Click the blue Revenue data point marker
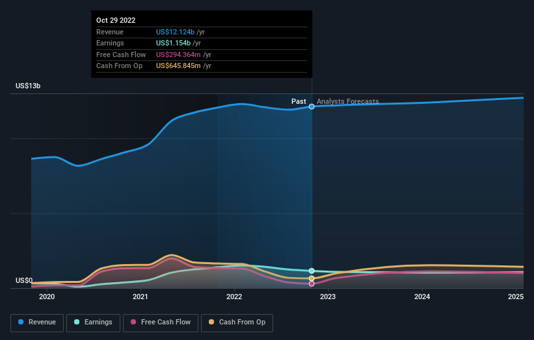534x340 pixels. click(x=312, y=106)
